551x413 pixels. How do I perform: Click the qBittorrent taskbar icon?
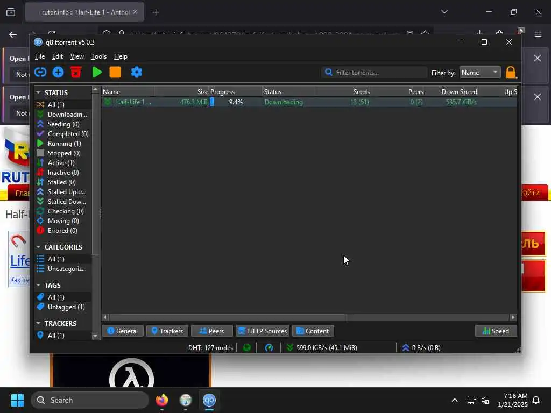209,400
